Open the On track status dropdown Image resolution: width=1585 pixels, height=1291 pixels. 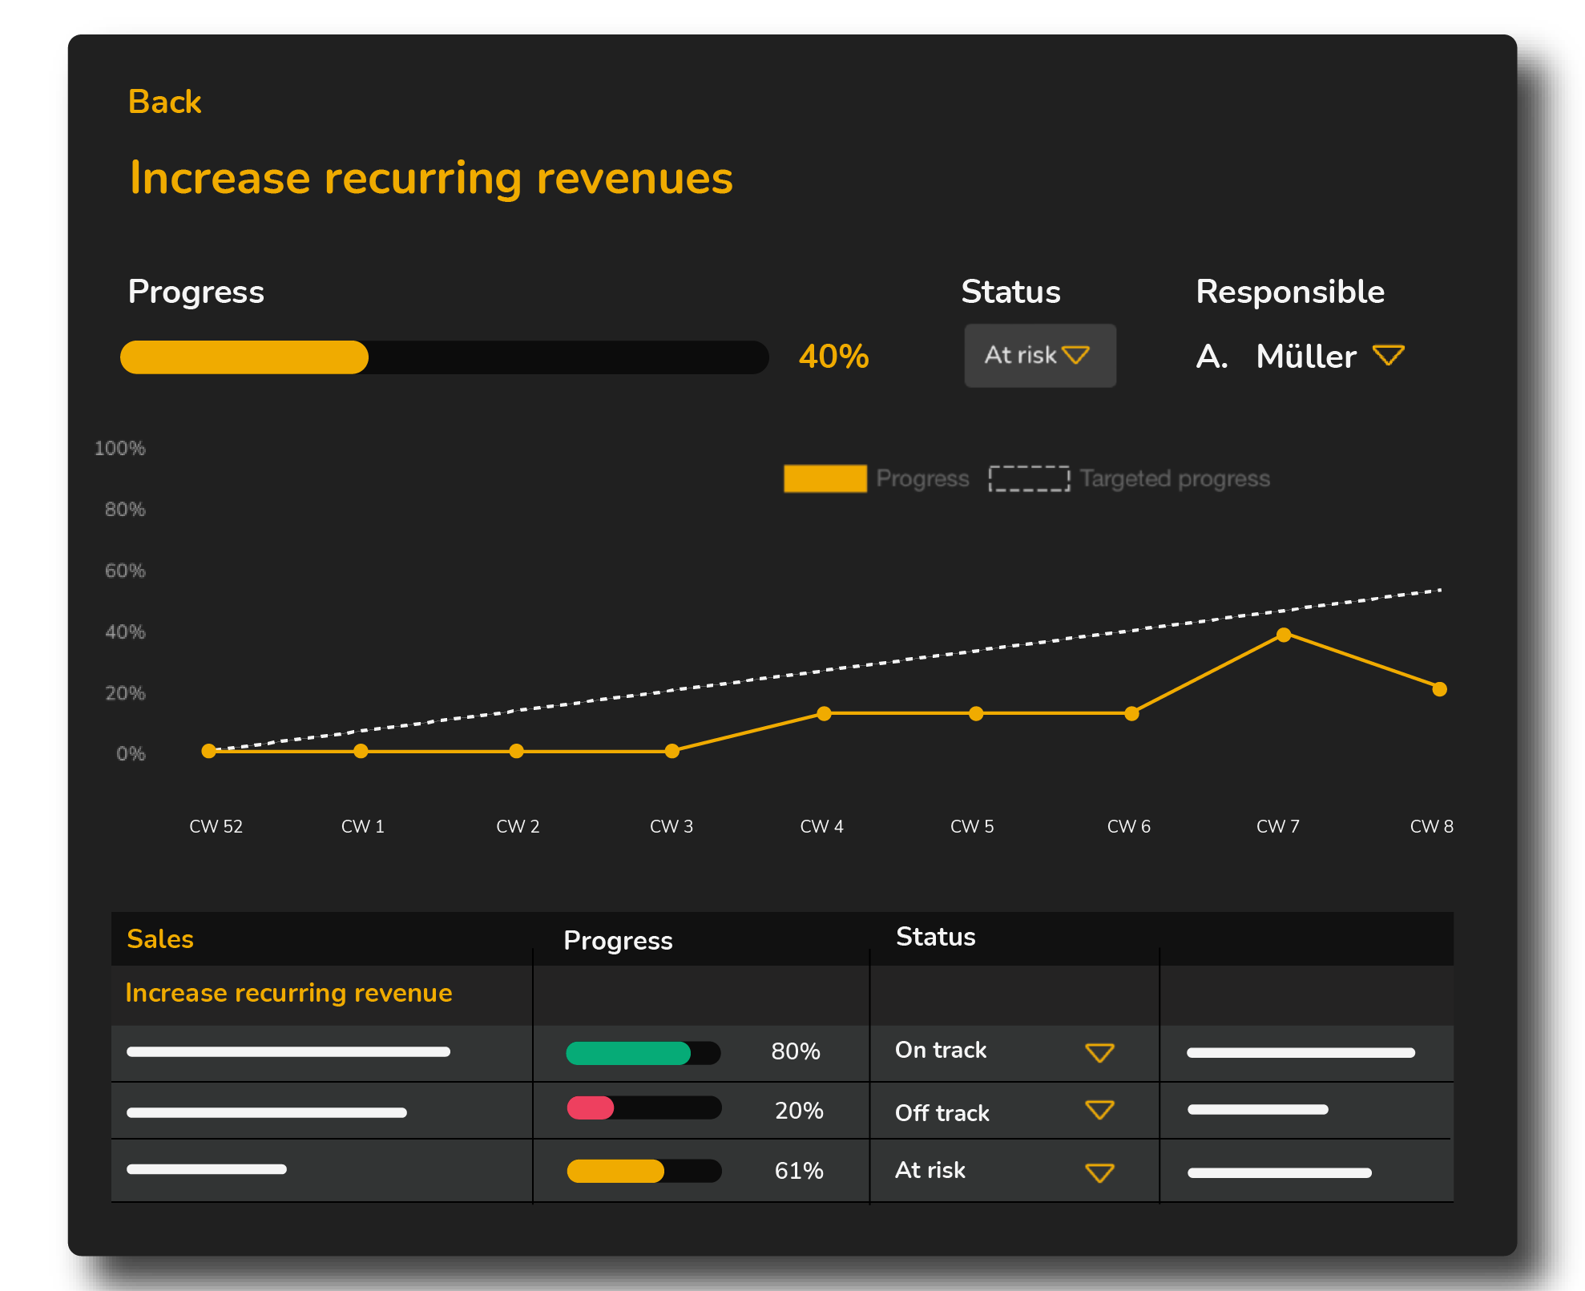click(1099, 1051)
